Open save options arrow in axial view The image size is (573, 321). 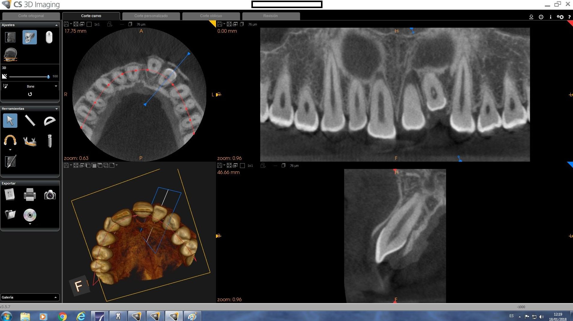pos(71,24)
